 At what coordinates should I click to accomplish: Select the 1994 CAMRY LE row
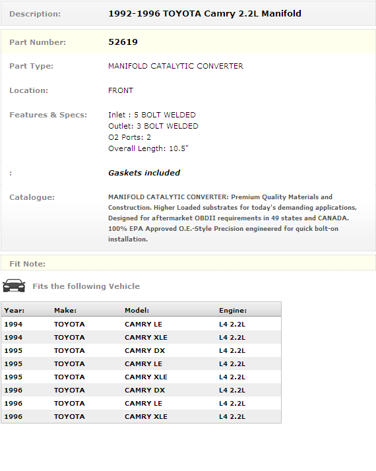point(141,324)
